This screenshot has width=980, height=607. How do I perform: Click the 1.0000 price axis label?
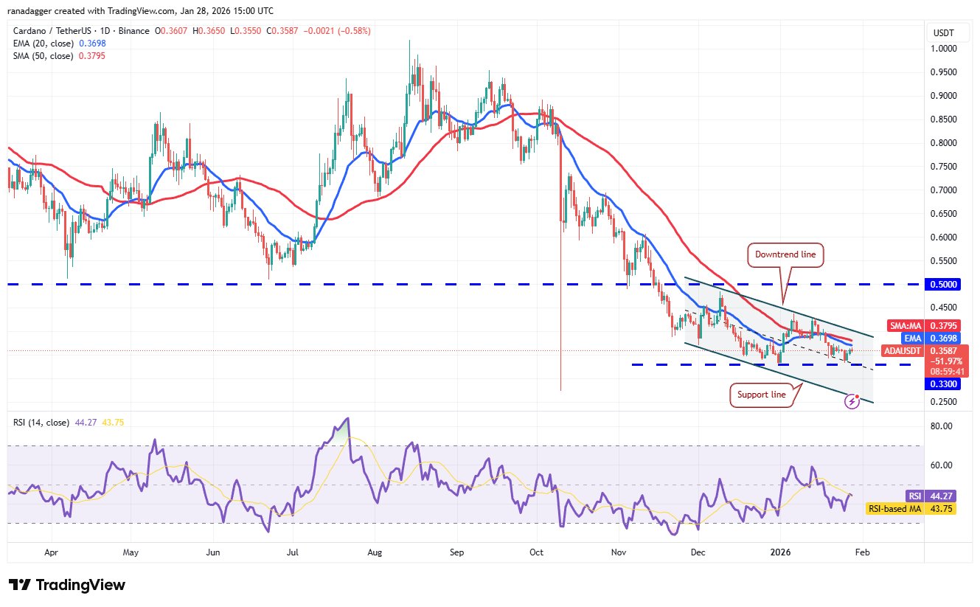point(943,49)
